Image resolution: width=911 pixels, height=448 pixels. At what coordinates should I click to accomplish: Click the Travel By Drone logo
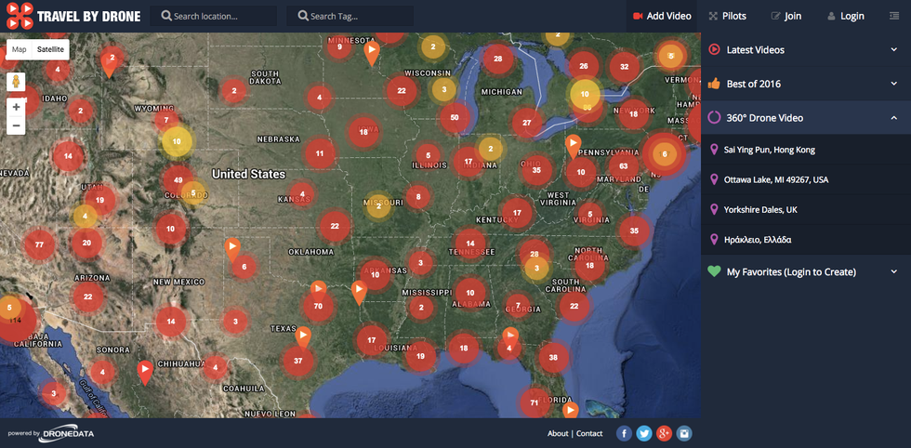tap(73, 16)
